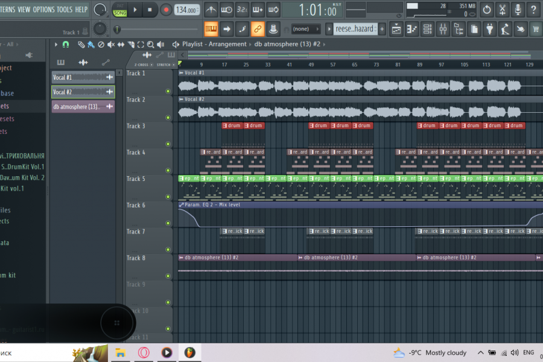Image resolution: width=543 pixels, height=362 pixels.
Task: Open the tempo tapper icon
Action: [x=505, y=29]
